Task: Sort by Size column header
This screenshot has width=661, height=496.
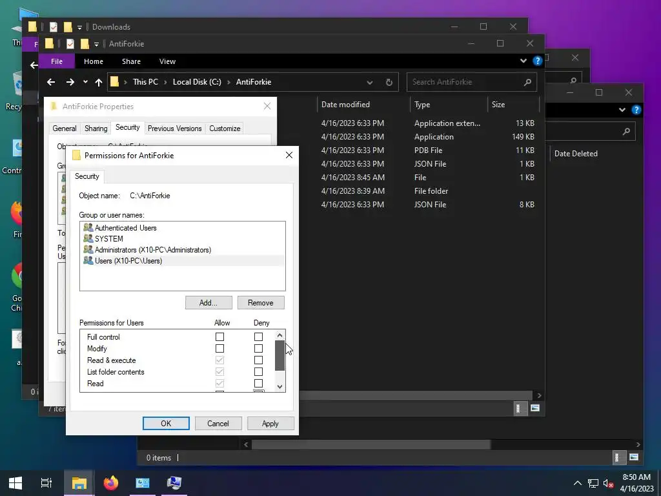Action: coord(513,104)
